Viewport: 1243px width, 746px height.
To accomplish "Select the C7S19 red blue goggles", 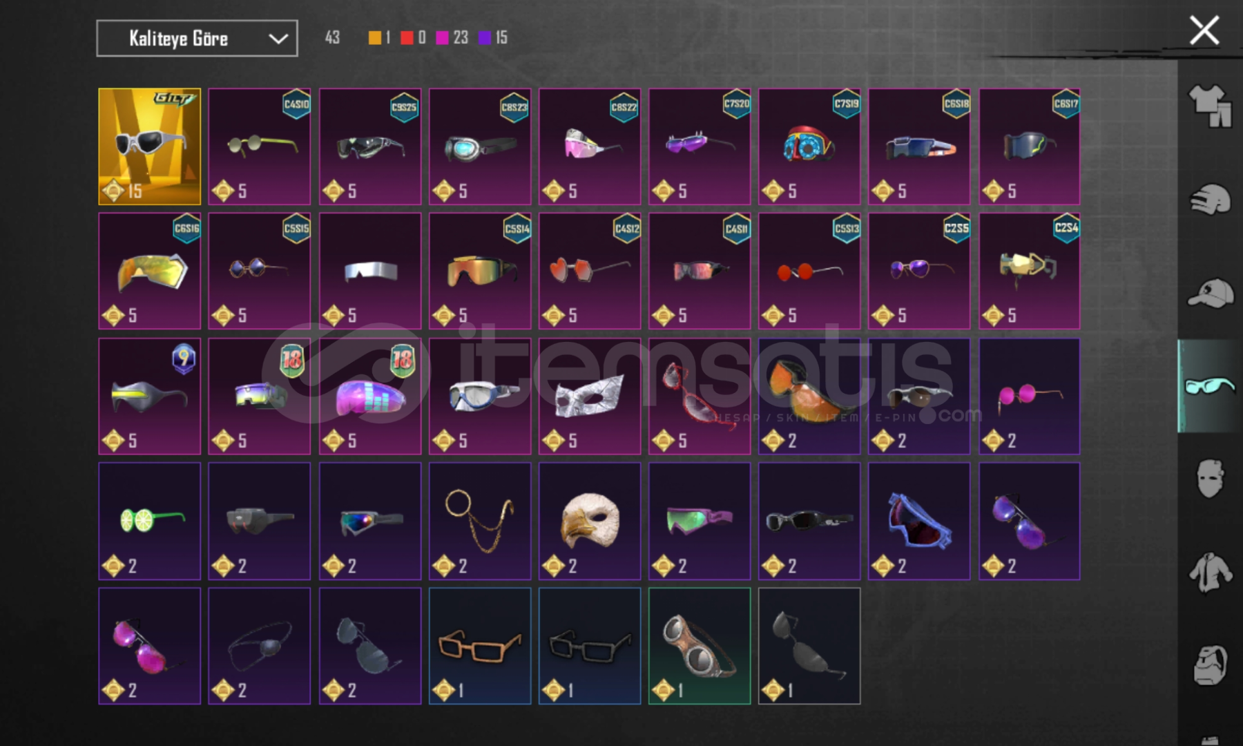I will tap(809, 146).
